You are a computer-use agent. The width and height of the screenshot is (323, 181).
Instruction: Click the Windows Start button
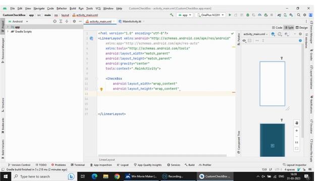click(6, 176)
